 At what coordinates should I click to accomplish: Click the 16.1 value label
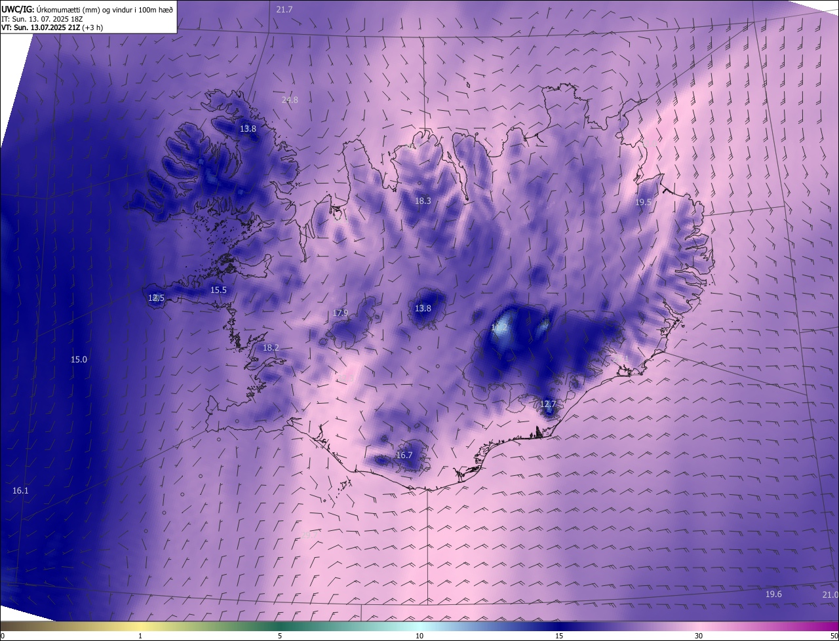[20, 491]
